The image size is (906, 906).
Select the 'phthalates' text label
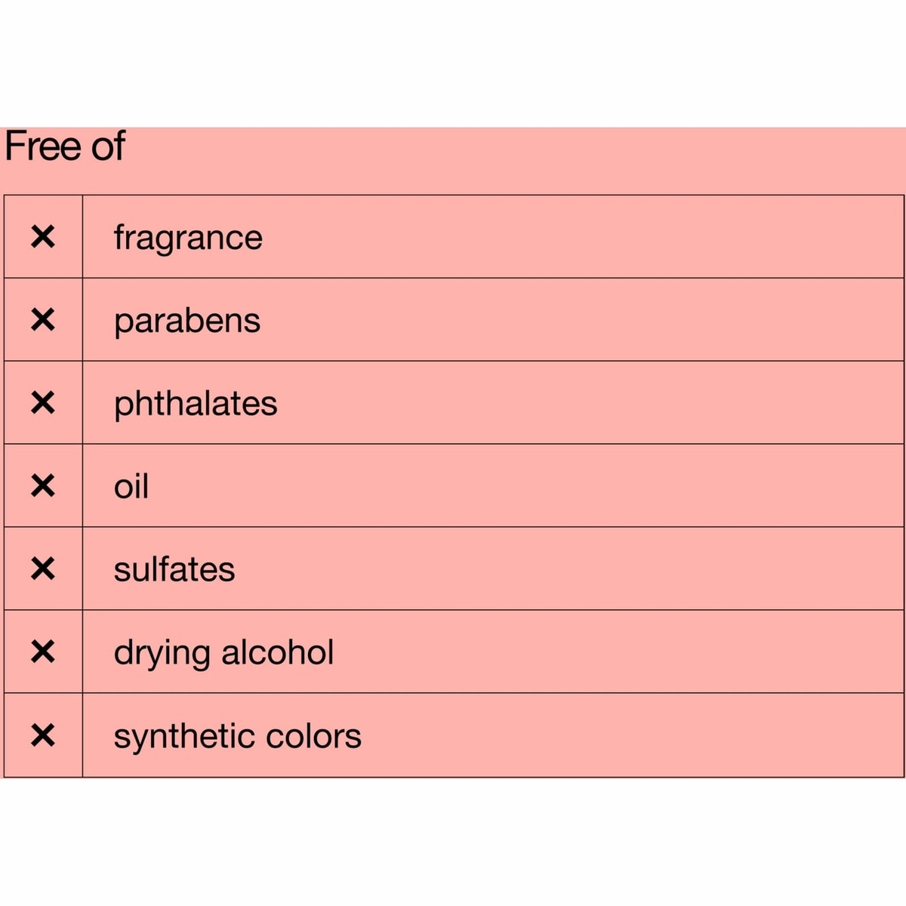pyautogui.click(x=196, y=404)
